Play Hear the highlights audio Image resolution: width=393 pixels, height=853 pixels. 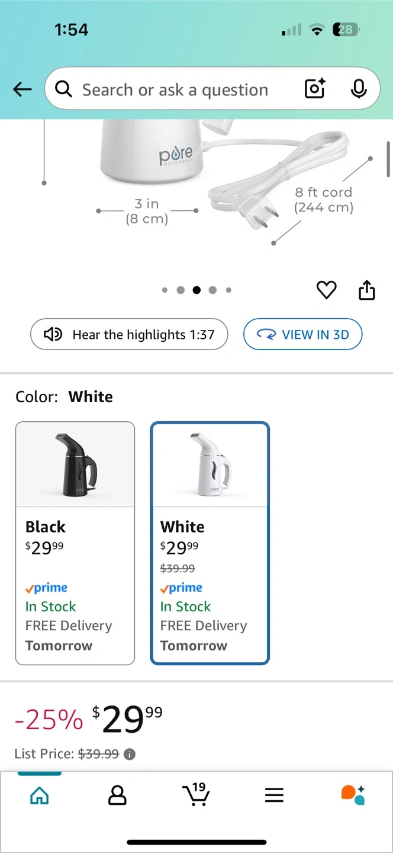(x=129, y=335)
